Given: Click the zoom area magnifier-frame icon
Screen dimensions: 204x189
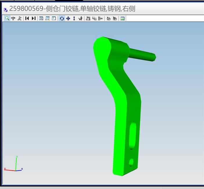Looking at the screenshot, I should coord(47,18).
